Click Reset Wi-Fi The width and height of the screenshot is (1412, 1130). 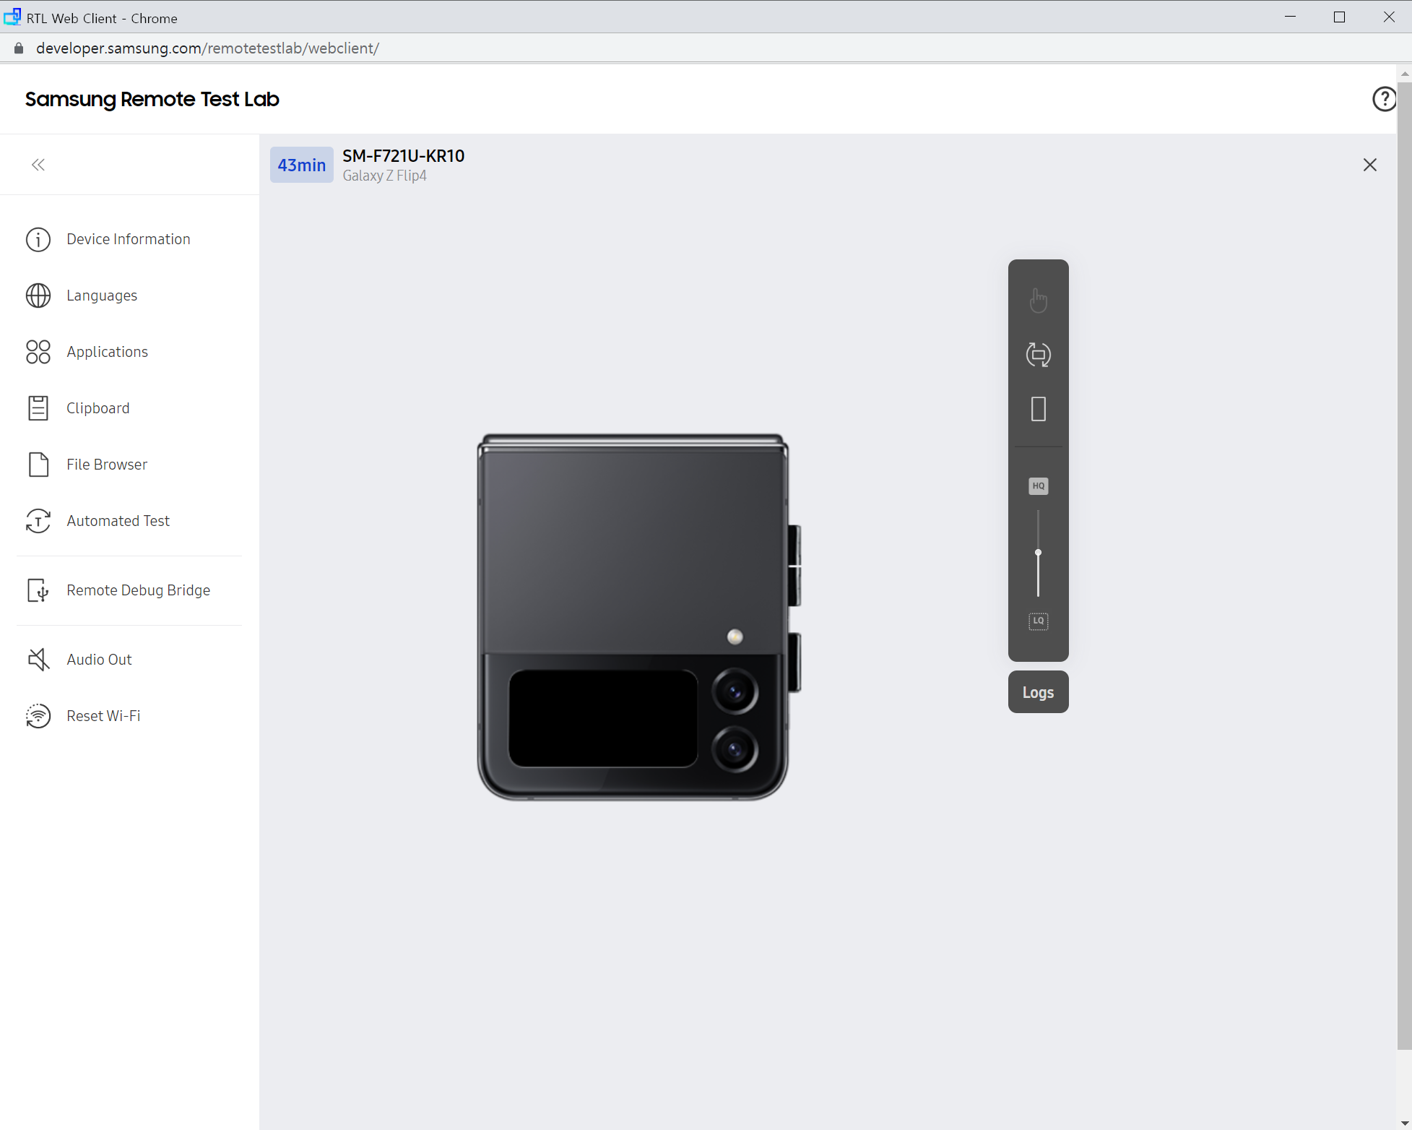pyautogui.click(x=103, y=716)
